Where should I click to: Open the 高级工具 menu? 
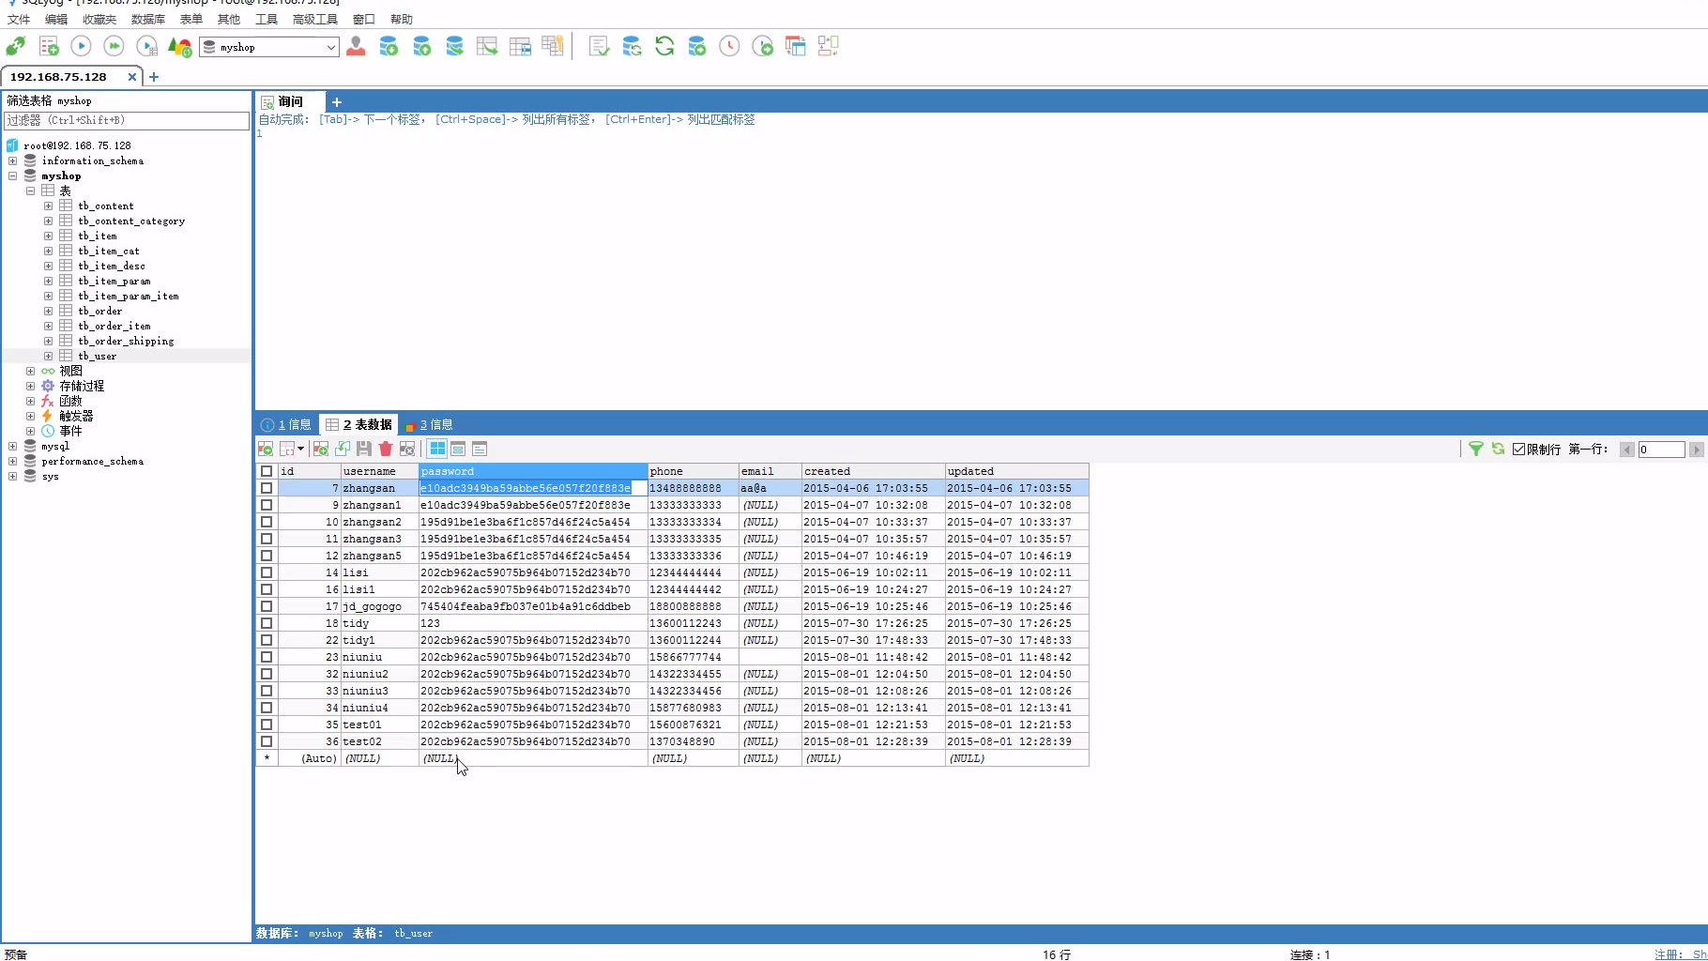pyautogui.click(x=314, y=19)
